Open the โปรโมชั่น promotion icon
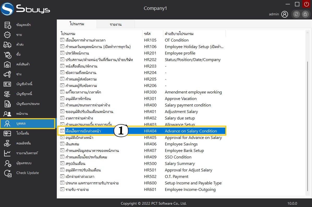The height and width of the screenshot is (207, 312). pyautogui.click(x=7, y=133)
